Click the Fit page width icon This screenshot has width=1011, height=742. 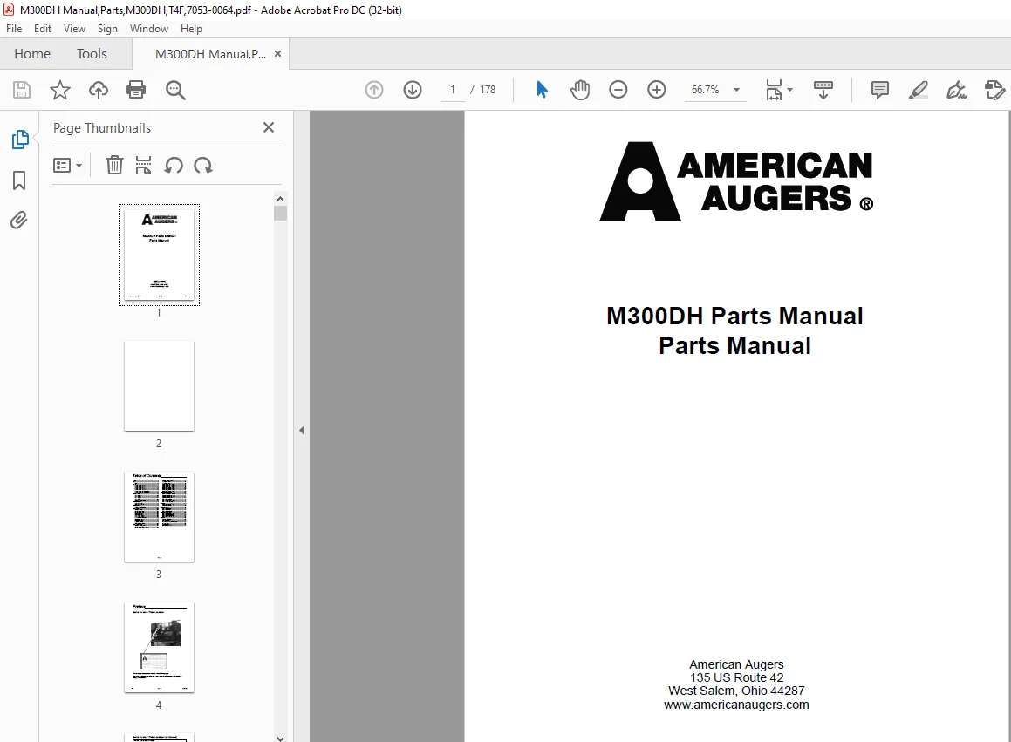click(x=774, y=91)
